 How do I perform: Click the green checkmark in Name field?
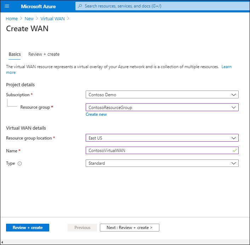click(234, 151)
